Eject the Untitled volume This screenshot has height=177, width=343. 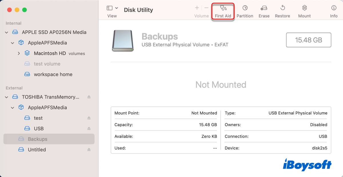tap(89, 150)
